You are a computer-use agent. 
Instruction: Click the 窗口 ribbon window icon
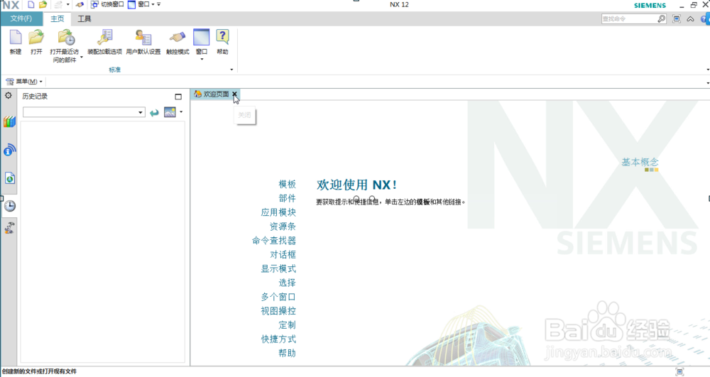pyautogui.click(x=201, y=38)
